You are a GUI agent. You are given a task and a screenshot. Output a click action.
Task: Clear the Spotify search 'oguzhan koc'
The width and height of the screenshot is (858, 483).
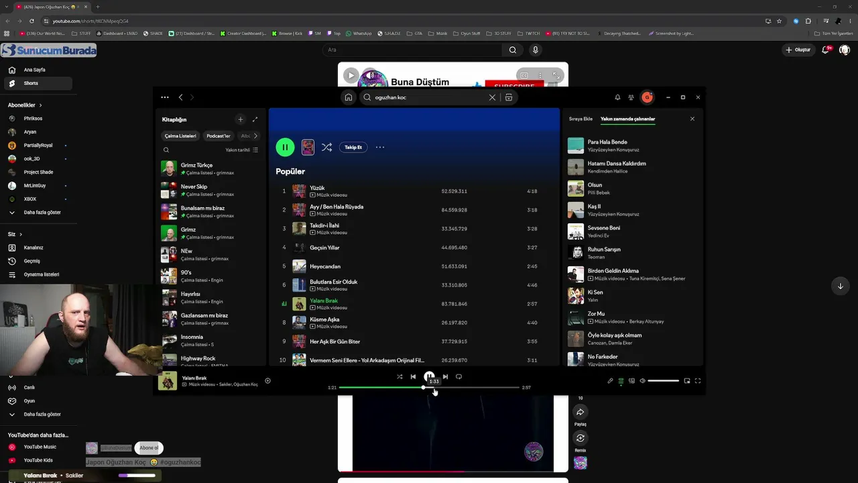point(492,97)
